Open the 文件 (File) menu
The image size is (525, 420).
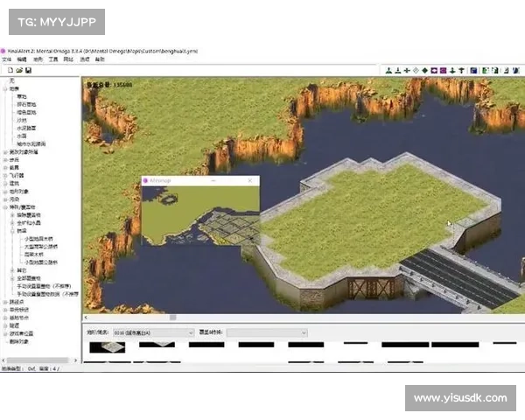(x=7, y=59)
